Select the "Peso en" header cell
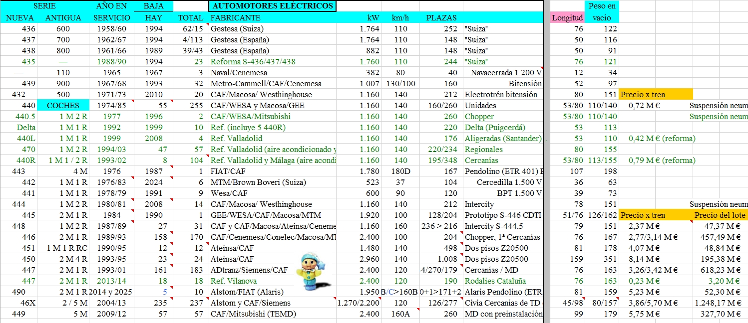 (602, 6)
